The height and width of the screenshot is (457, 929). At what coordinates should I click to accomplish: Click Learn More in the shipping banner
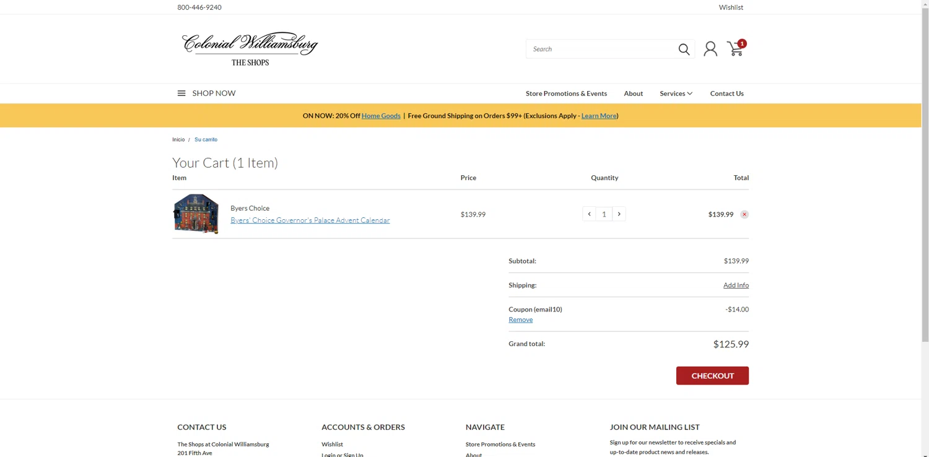pos(599,116)
